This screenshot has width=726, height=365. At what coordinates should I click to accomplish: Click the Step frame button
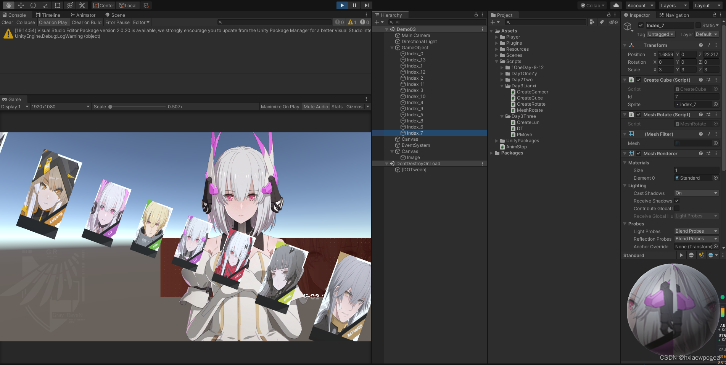[366, 5]
